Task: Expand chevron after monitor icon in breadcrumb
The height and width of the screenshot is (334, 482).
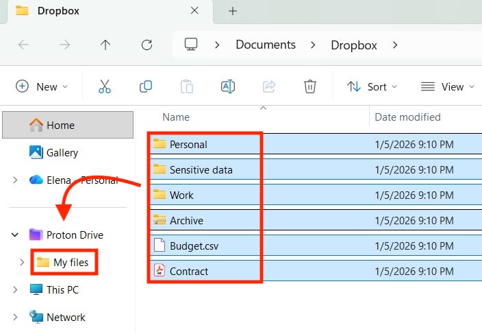Action: 217,45
